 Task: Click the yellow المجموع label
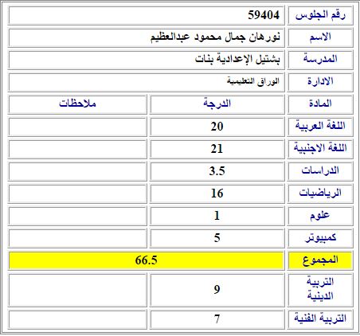click(320, 260)
